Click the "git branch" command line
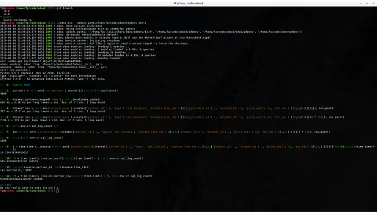377x212 pixels. click(36, 8)
